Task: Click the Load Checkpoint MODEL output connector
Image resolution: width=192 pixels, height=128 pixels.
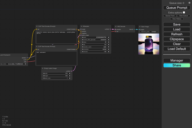Action: point(27,58)
